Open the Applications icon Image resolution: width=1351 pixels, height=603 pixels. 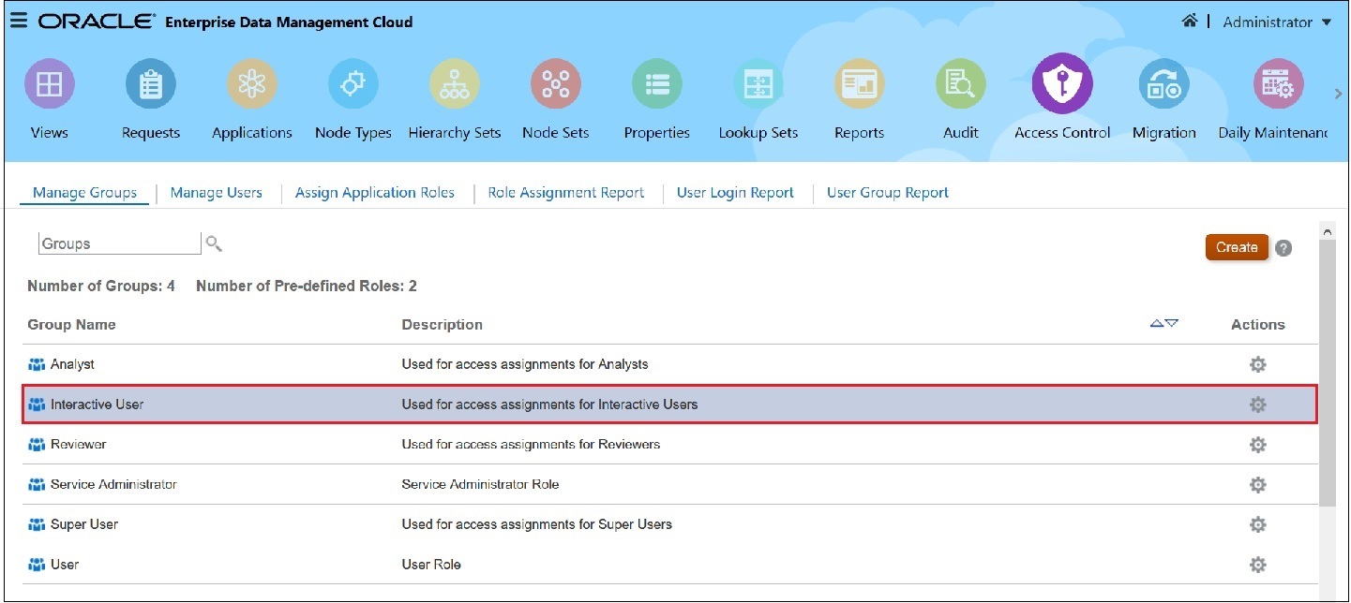point(251,84)
